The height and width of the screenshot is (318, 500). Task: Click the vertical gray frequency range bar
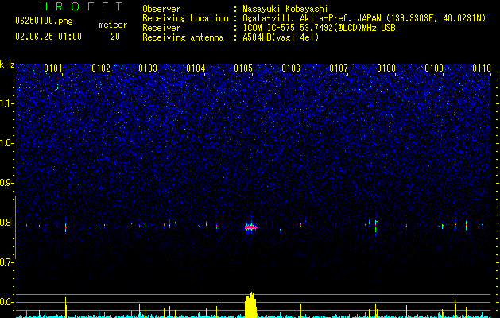coord(16,227)
